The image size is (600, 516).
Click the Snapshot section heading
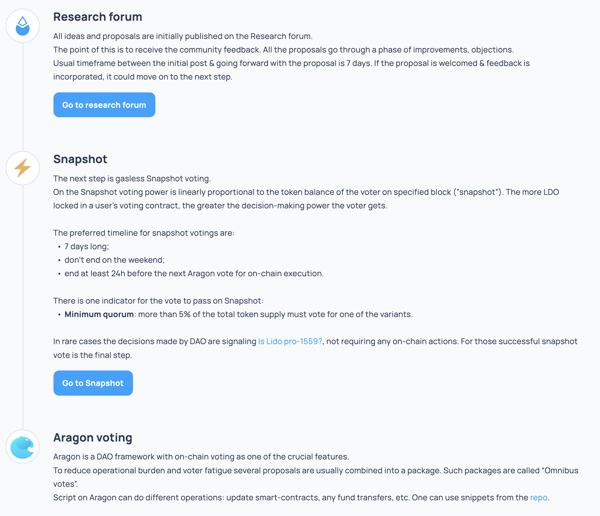pos(80,159)
